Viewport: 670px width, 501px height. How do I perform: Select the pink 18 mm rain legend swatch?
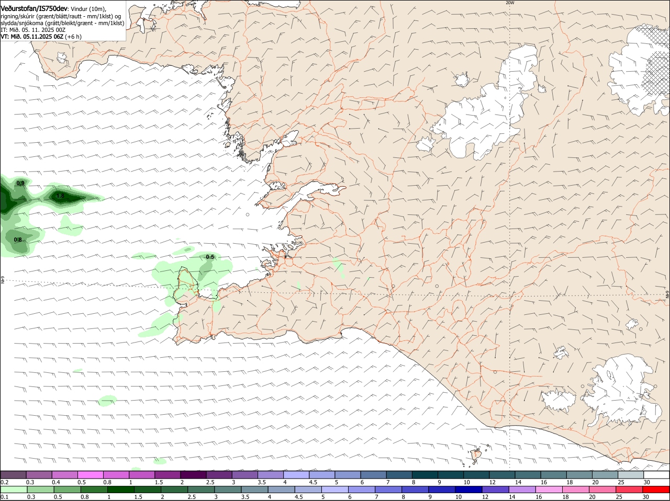(576, 489)
